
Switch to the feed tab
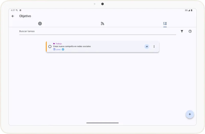click(x=102, y=23)
